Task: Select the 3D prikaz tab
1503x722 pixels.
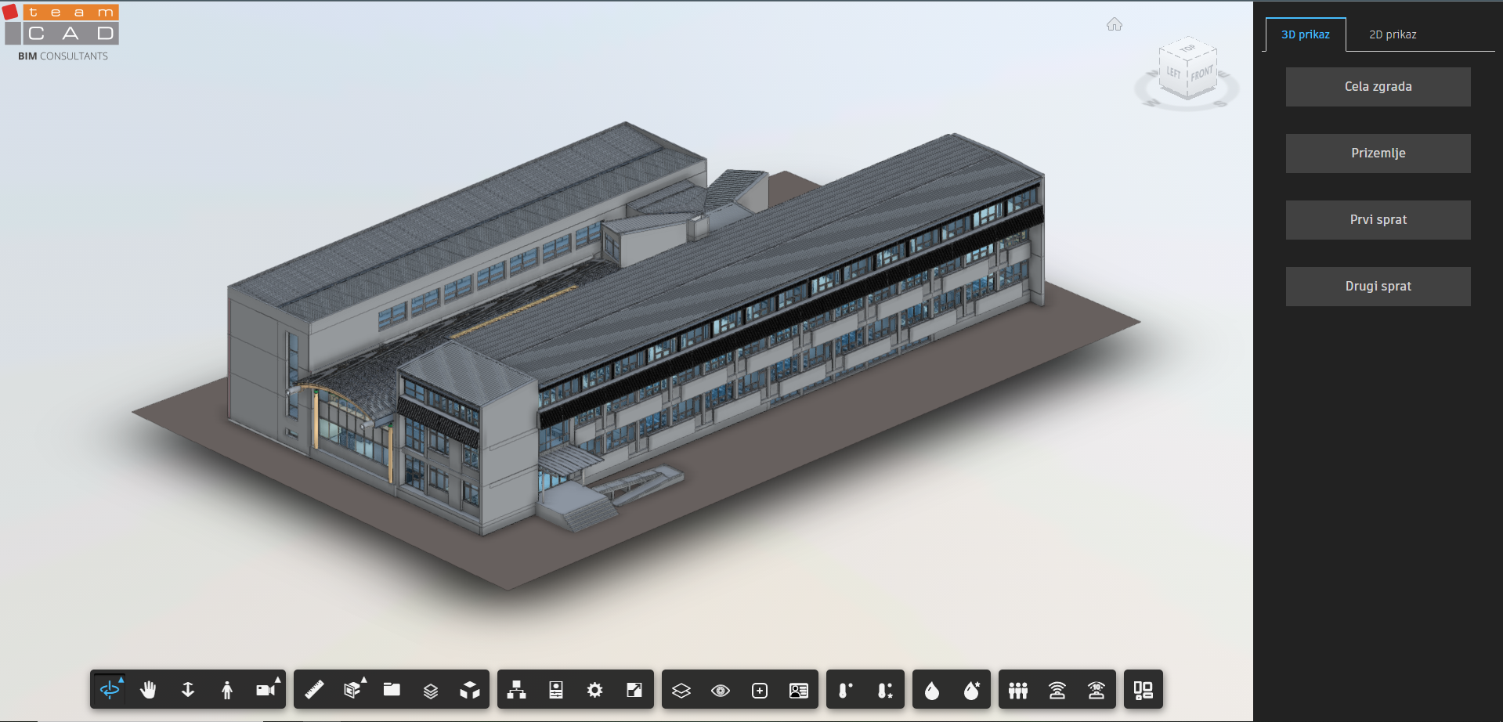Action: pos(1305,34)
